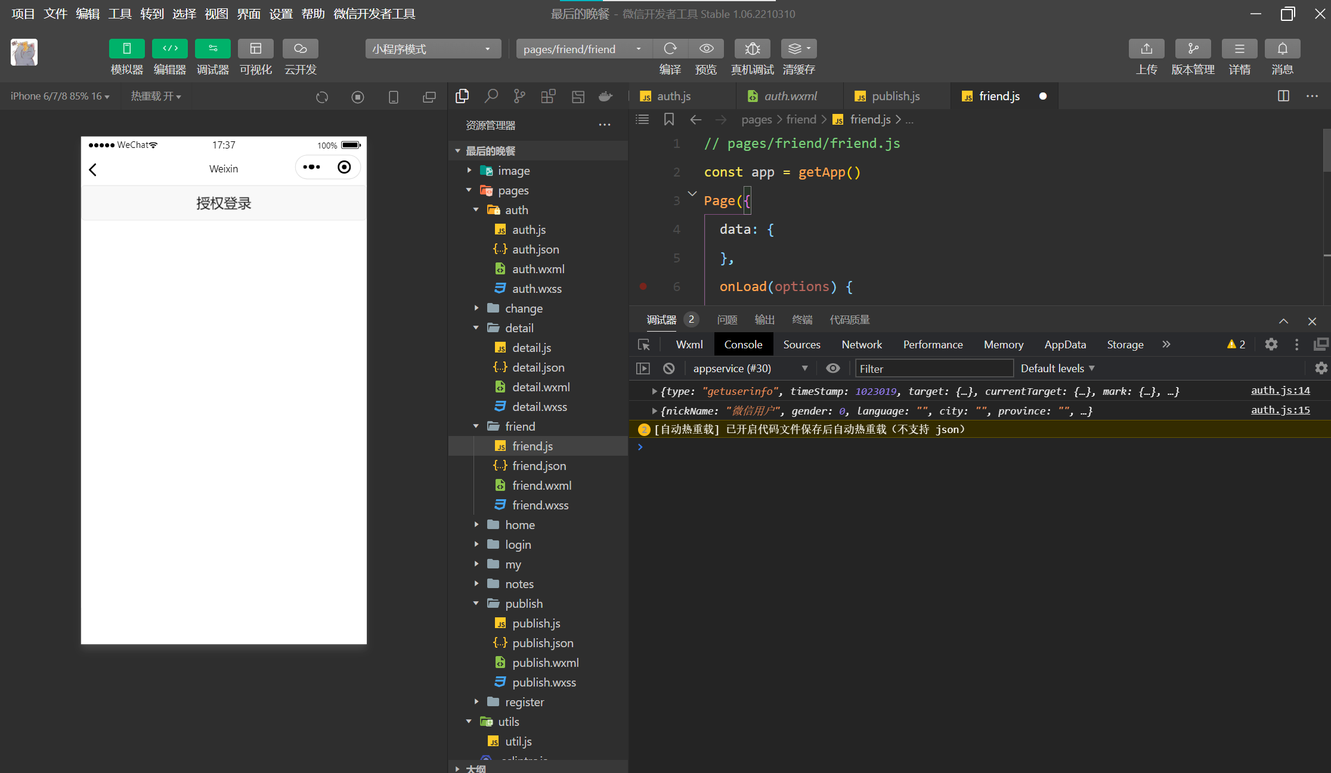Screen dimensions: 1331x773
Task: Open Default levels dropdown
Action: pos(1057,369)
